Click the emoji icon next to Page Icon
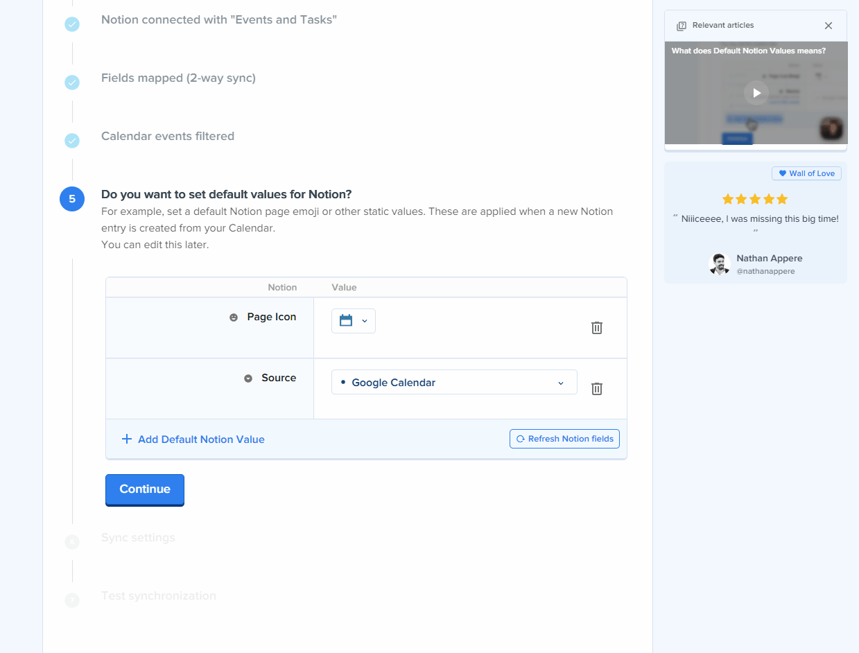Image resolution: width=859 pixels, height=653 pixels. coord(234,317)
